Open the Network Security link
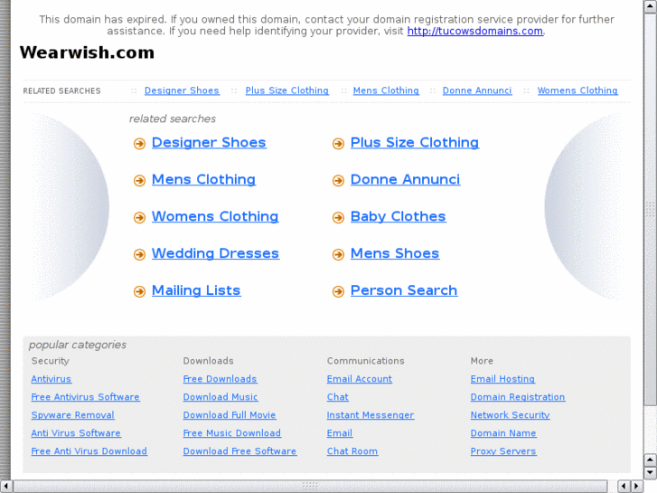This screenshot has width=657, height=493. tap(511, 415)
